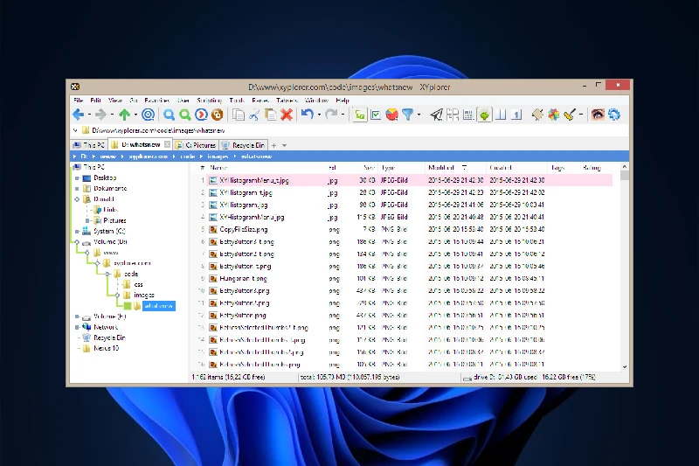Expand the System (C:) tree node
Viewport: 699px width, 466px height.
click(x=77, y=232)
